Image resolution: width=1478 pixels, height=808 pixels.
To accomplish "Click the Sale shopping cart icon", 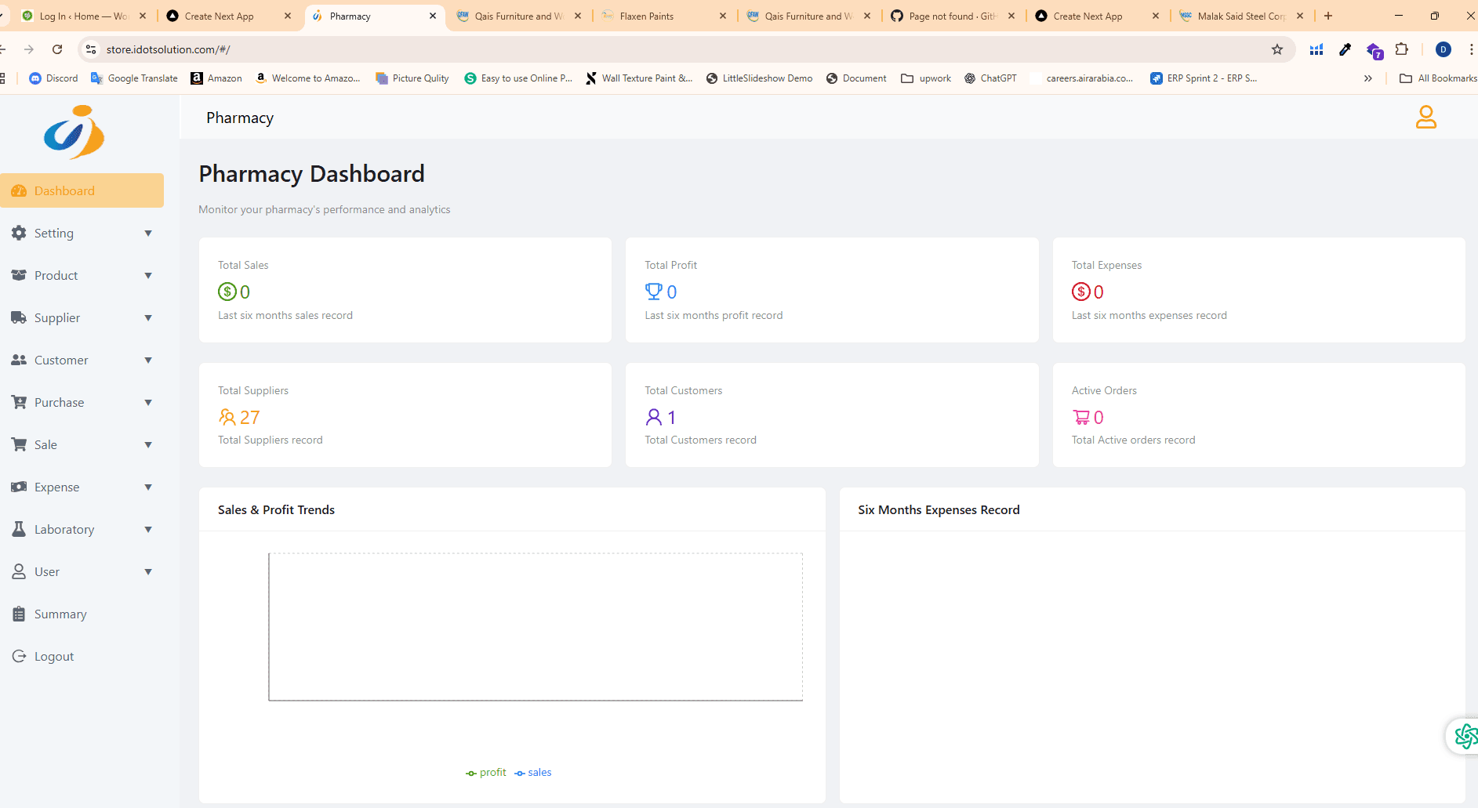I will pos(19,444).
